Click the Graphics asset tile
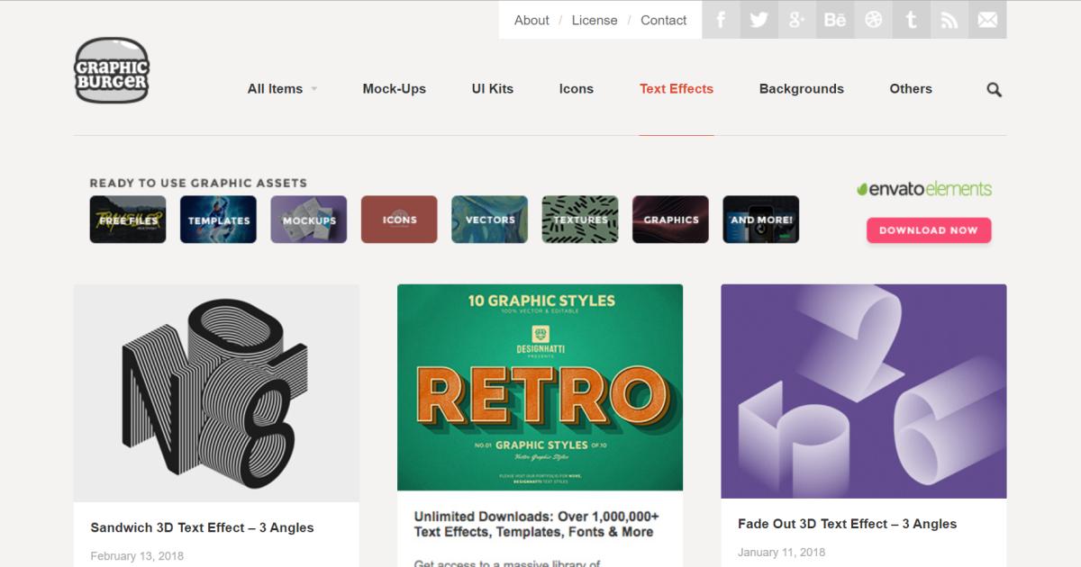The width and height of the screenshot is (1081, 567). (x=670, y=220)
